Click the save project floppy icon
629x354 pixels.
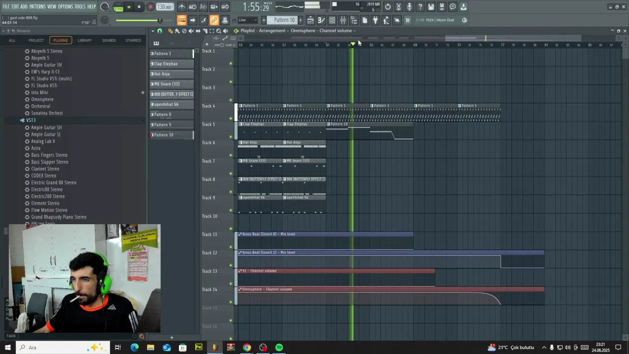[431, 7]
